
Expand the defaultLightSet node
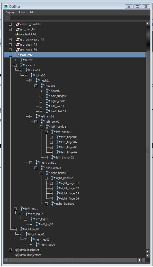point(10,250)
